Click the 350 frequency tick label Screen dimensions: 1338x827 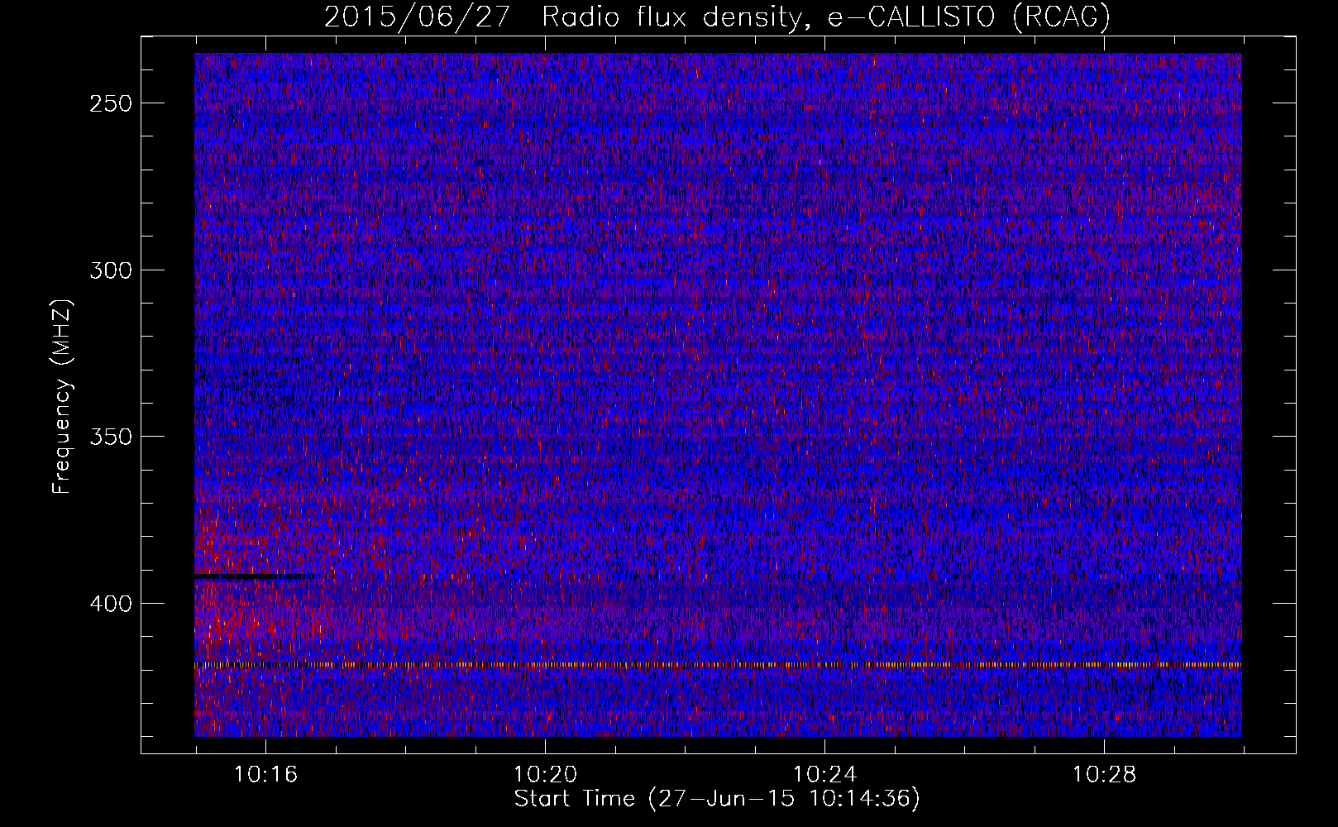pos(111,437)
